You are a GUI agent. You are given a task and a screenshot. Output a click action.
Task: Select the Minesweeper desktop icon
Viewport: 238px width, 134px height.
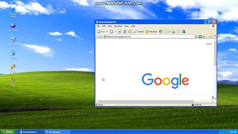click(x=13, y=27)
